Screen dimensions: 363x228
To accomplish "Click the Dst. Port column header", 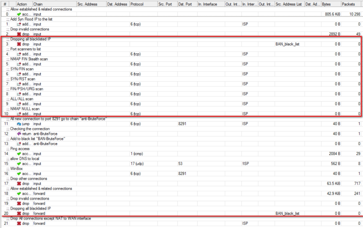I will [186, 4].
